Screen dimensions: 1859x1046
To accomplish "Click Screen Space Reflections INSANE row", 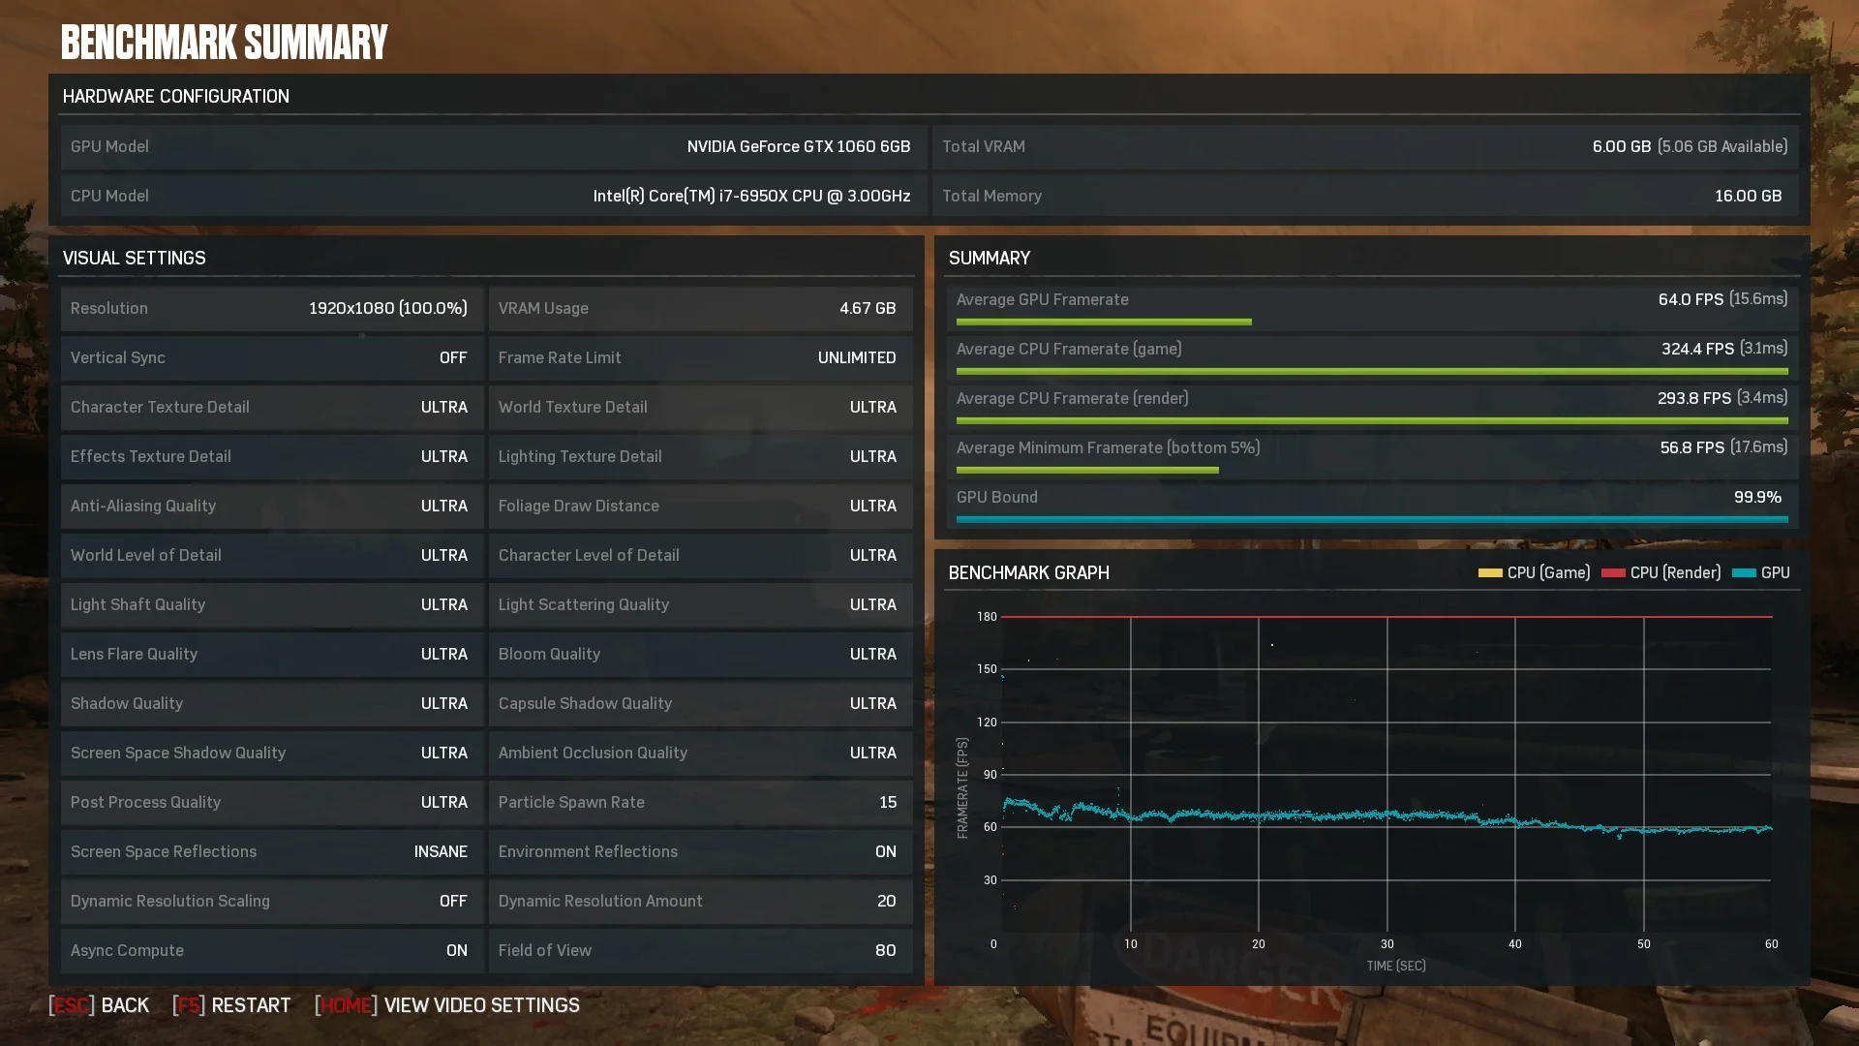I will point(272,851).
